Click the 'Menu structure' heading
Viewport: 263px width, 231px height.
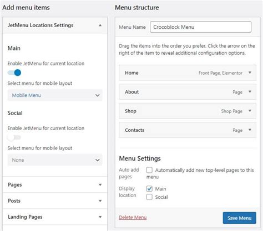click(137, 8)
